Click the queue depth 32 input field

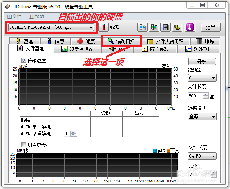coord(67,133)
